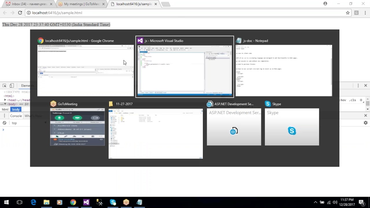Select the localhost:6416/js/sample tab
The height and width of the screenshot is (208, 370).
[x=134, y=4]
